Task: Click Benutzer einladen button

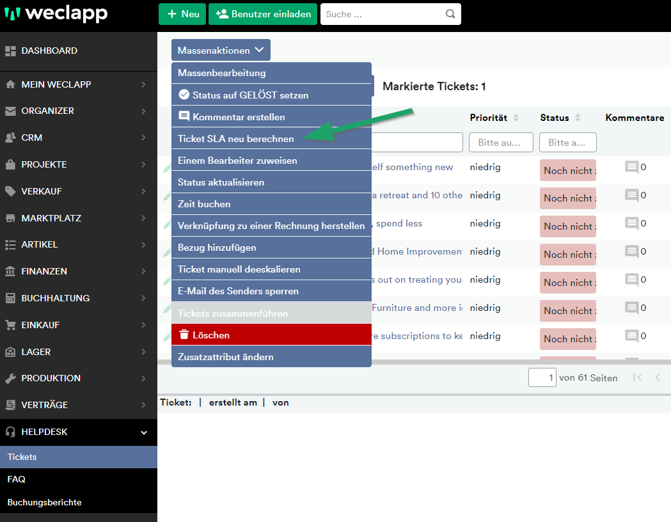Action: click(263, 14)
